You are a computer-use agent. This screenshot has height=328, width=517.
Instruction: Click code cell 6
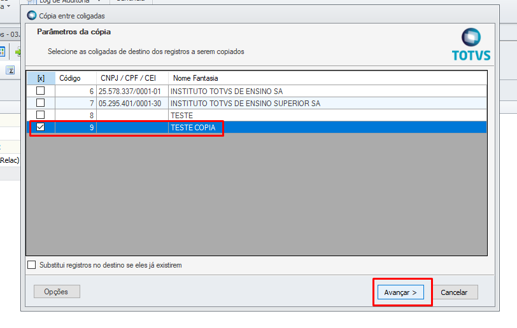[x=76, y=92]
